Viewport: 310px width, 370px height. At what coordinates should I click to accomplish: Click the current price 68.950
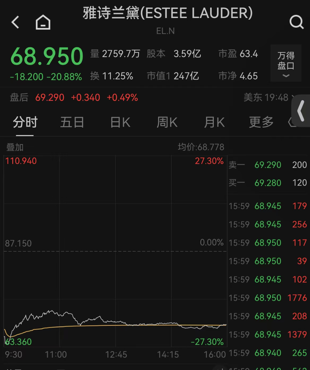click(46, 56)
